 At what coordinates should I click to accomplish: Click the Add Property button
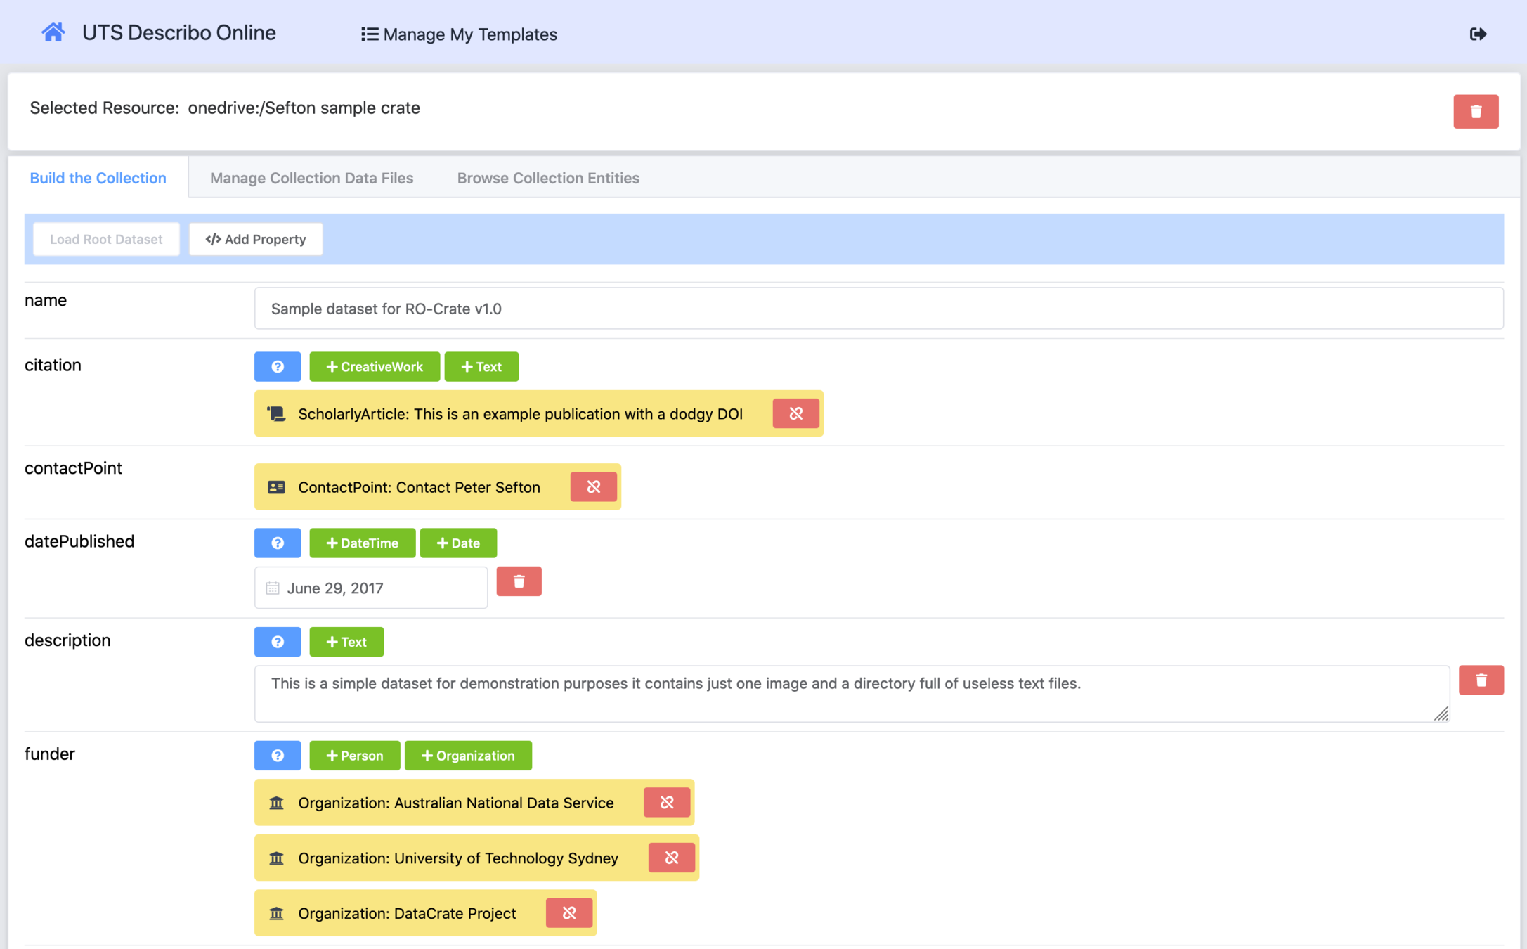(x=255, y=239)
